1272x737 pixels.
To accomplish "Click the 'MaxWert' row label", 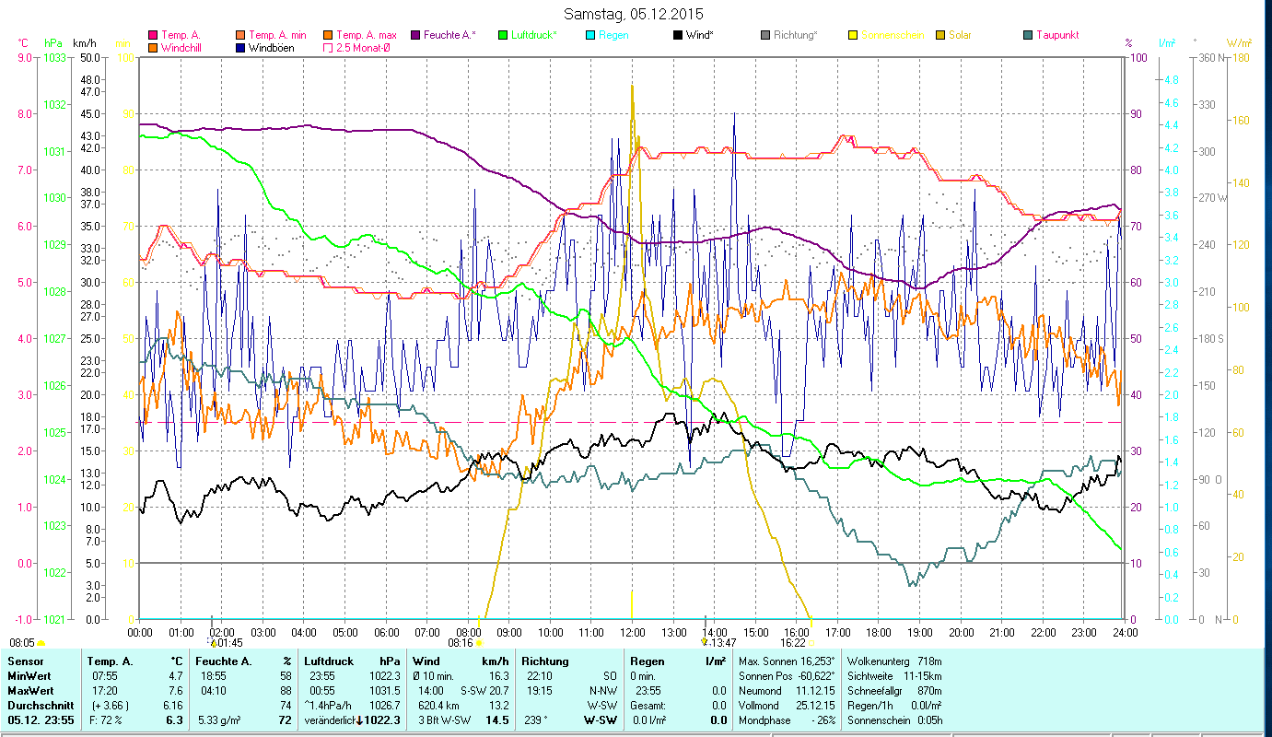I will 30,691.
